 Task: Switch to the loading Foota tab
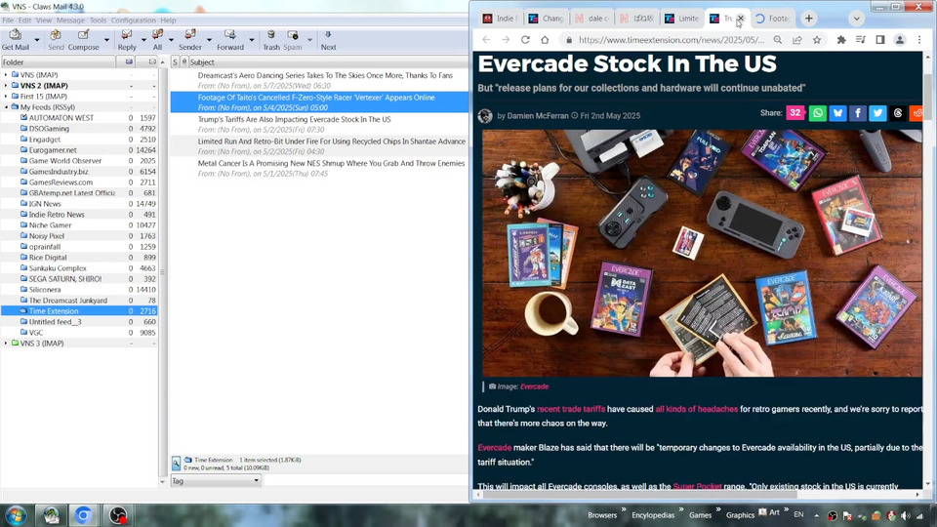(773, 19)
